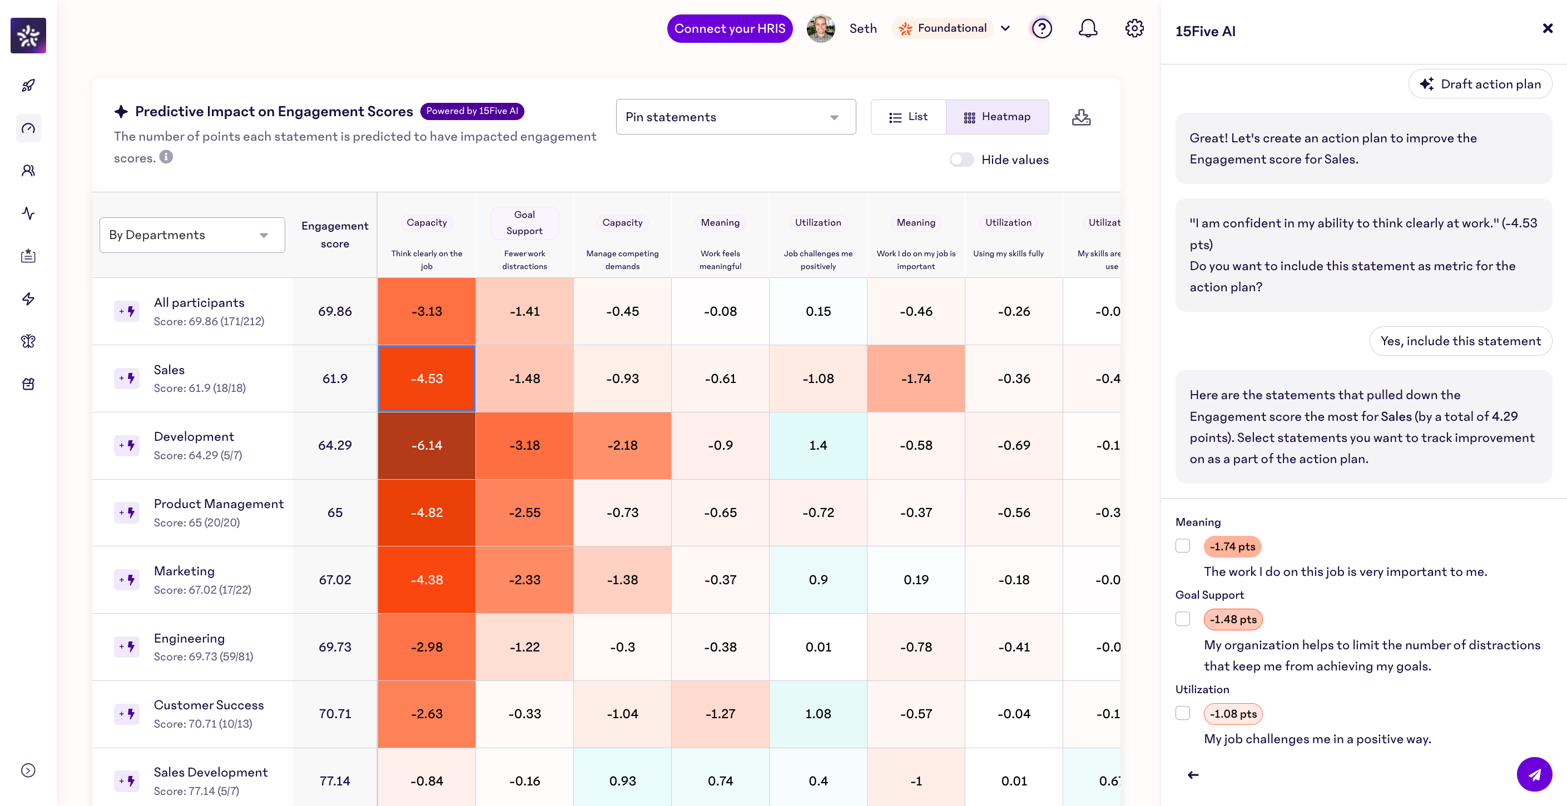
Task: Open the help question mark icon
Action: [1042, 28]
